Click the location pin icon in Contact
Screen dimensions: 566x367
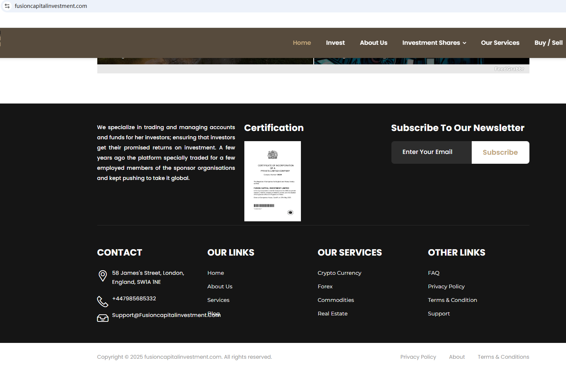[x=103, y=276]
